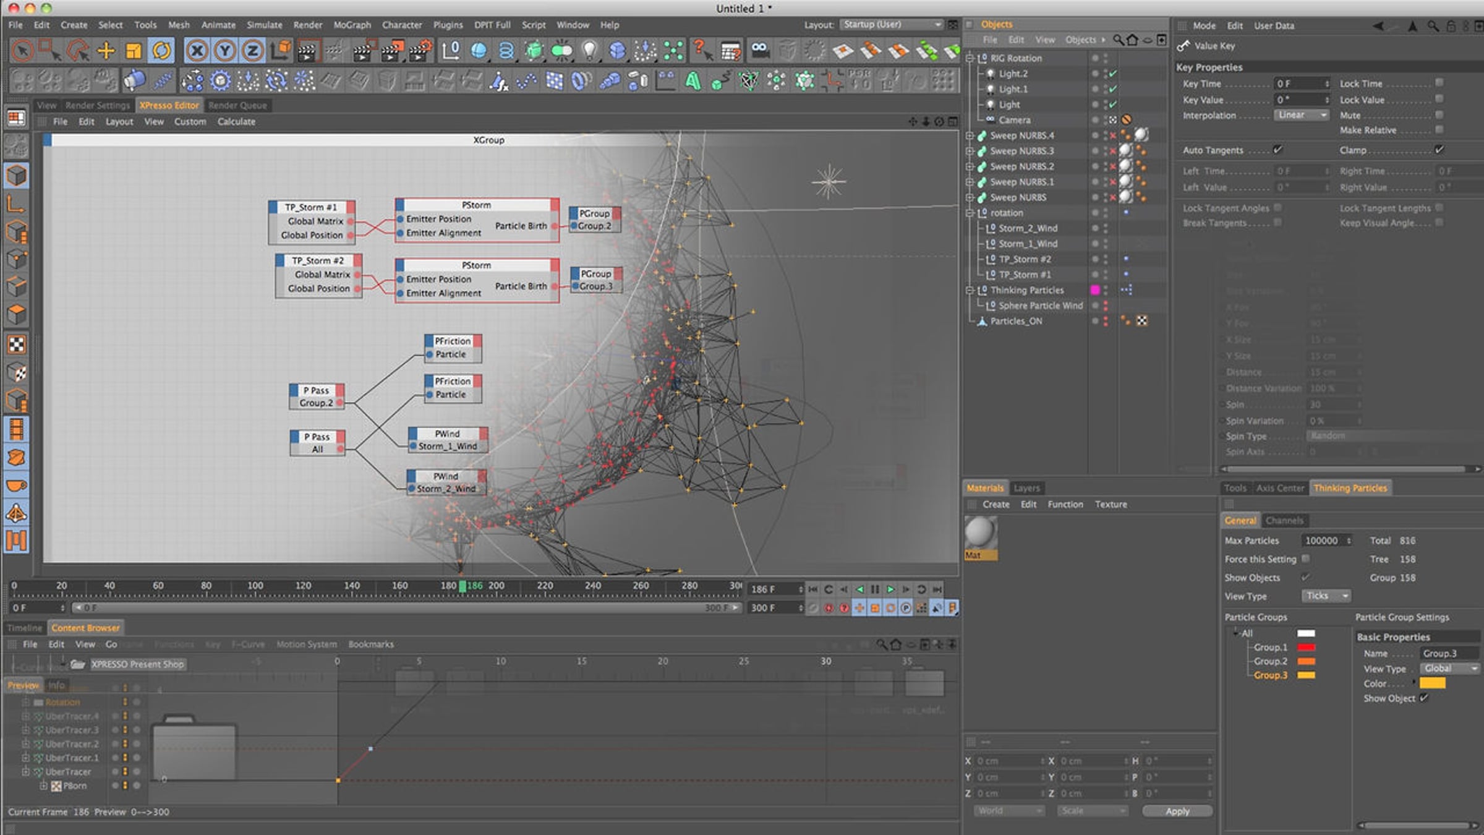Image resolution: width=1484 pixels, height=835 pixels.
Task: Click the Content Browser search icon
Action: click(882, 644)
